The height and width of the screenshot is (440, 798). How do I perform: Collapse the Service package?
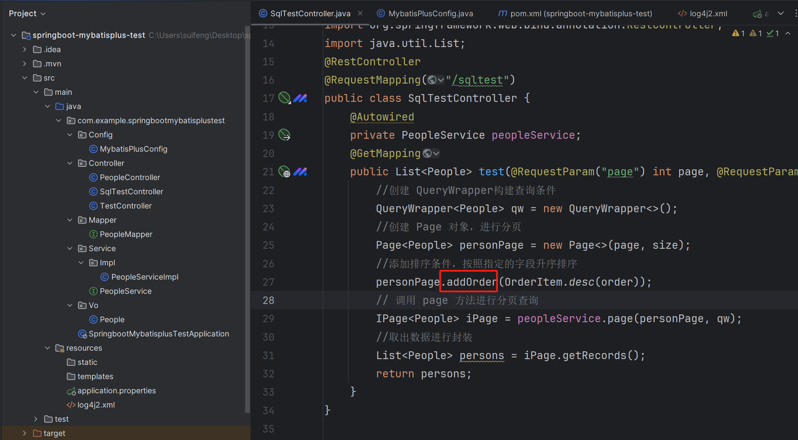click(70, 248)
